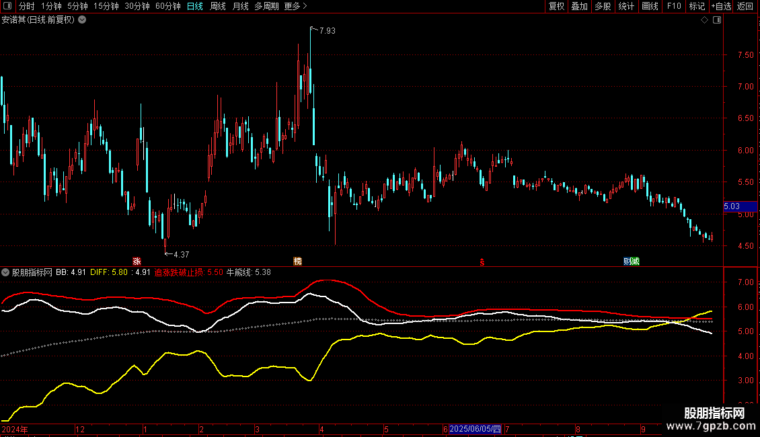Select the 60分钟 period
Image resolution: width=760 pixels, height=437 pixels.
point(167,6)
